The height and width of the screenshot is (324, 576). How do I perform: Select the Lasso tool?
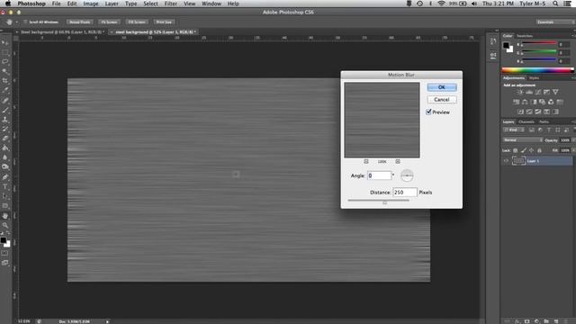[5, 62]
